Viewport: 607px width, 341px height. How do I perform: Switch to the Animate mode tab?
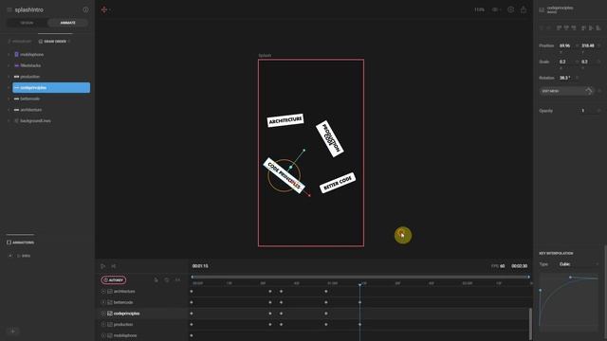coord(67,23)
